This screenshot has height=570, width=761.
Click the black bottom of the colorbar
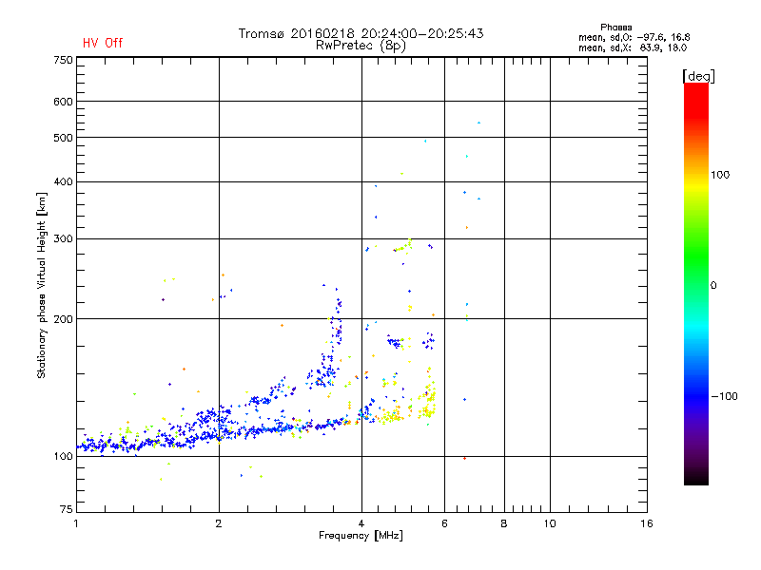pyautogui.click(x=696, y=478)
